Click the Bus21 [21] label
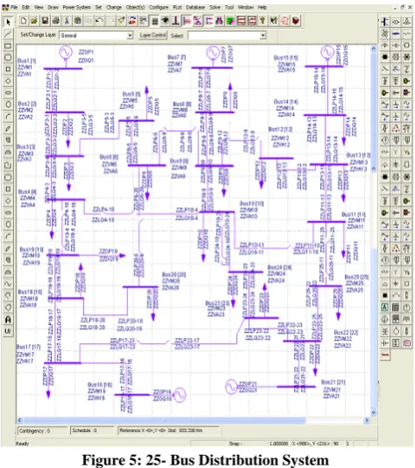415x468 pixels. (333, 382)
